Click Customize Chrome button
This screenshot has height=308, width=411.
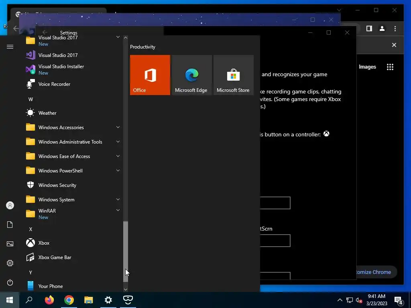[x=376, y=272]
